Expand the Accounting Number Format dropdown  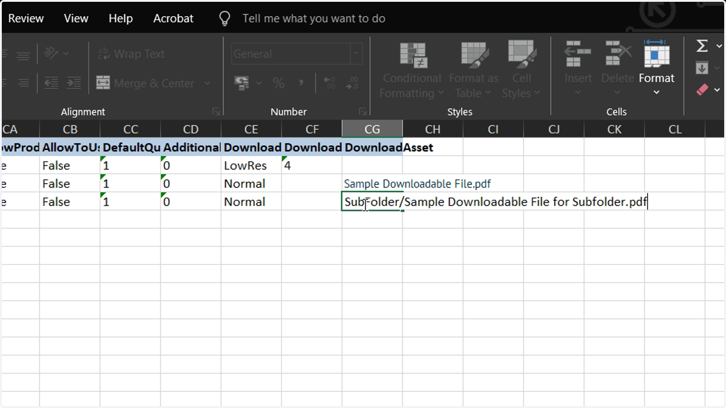[x=259, y=83]
